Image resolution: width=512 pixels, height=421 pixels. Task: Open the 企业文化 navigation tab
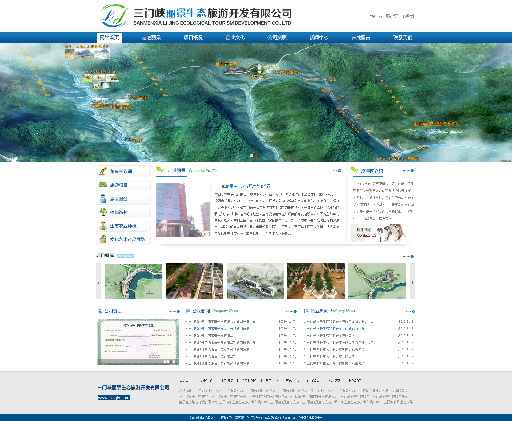[235, 38]
